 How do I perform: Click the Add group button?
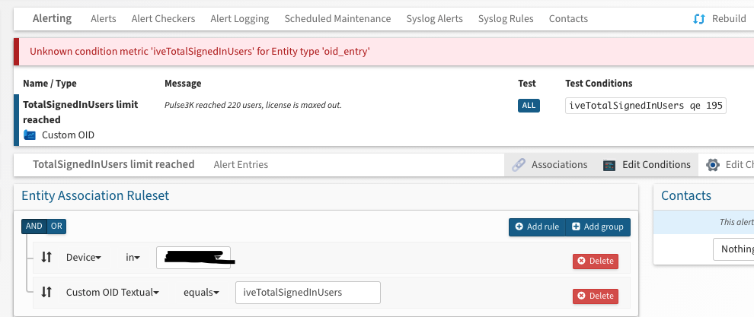coord(598,227)
